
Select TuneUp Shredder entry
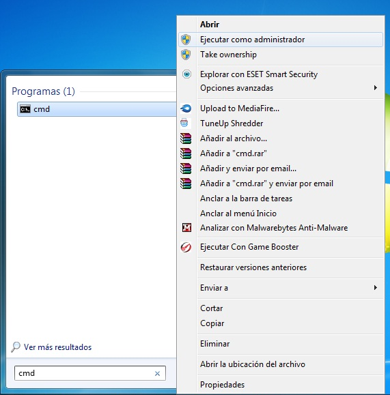click(281, 123)
